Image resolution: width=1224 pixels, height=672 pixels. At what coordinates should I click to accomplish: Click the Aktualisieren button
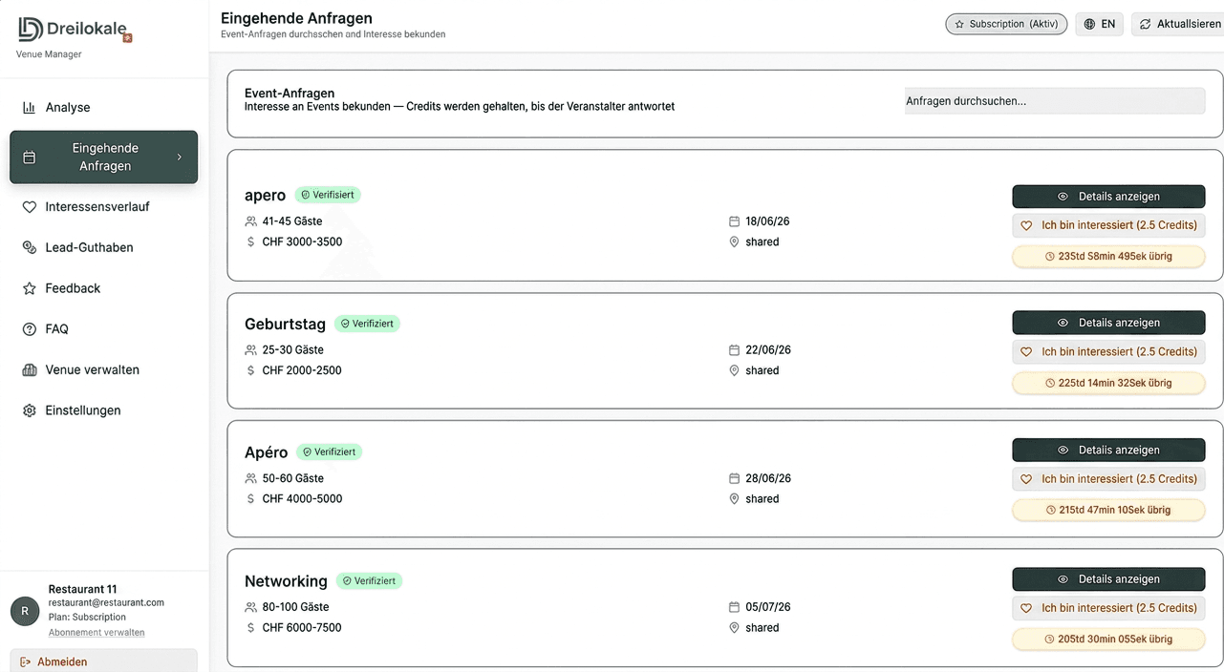click(x=1178, y=24)
